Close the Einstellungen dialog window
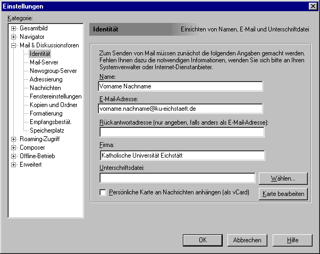Image resolution: width=320 pixels, height=254 pixels. tap(313, 6)
